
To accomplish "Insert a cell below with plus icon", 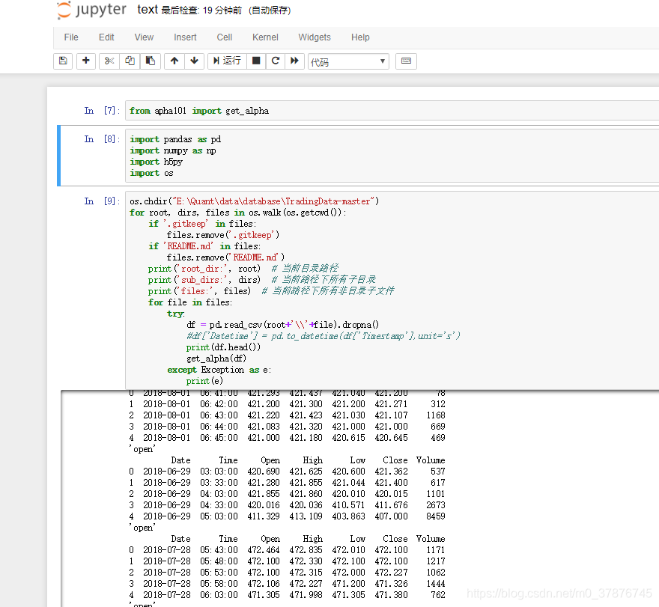I will [85, 61].
